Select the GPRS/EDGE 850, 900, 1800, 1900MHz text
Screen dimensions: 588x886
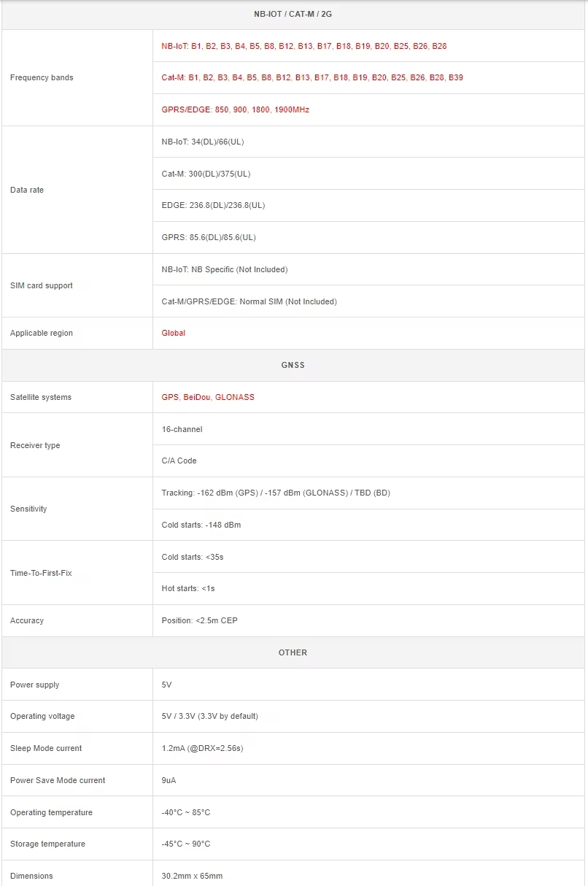(235, 109)
